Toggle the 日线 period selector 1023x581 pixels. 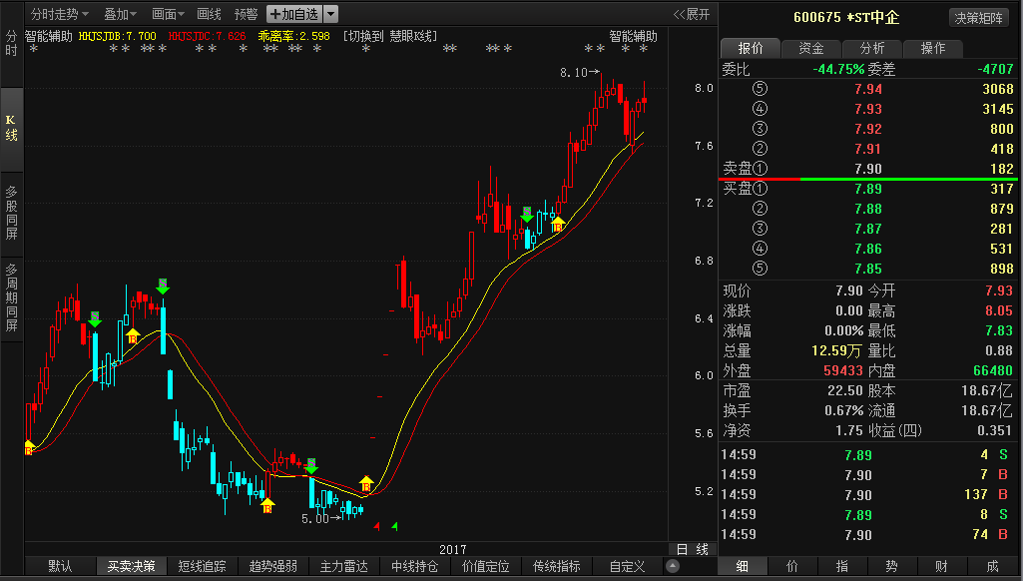click(693, 549)
